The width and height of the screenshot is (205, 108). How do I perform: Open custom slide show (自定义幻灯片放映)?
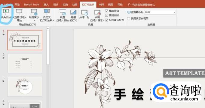tap(47, 15)
